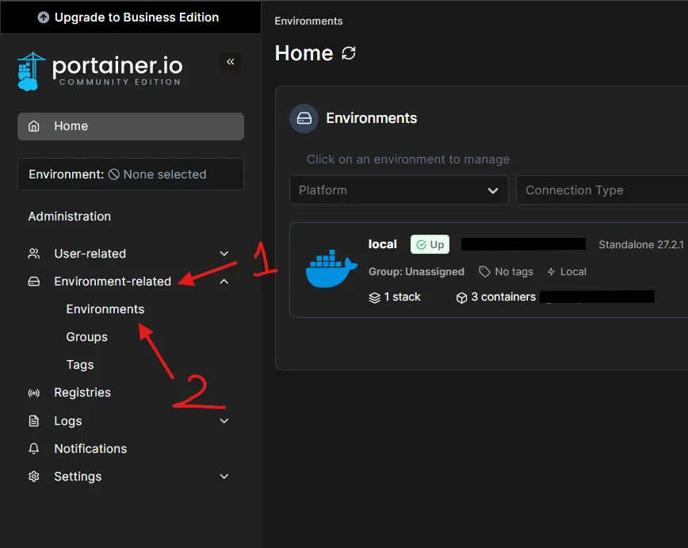This screenshot has width=688, height=548.
Task: Click the refresh icon next to Home
Action: coord(349,53)
